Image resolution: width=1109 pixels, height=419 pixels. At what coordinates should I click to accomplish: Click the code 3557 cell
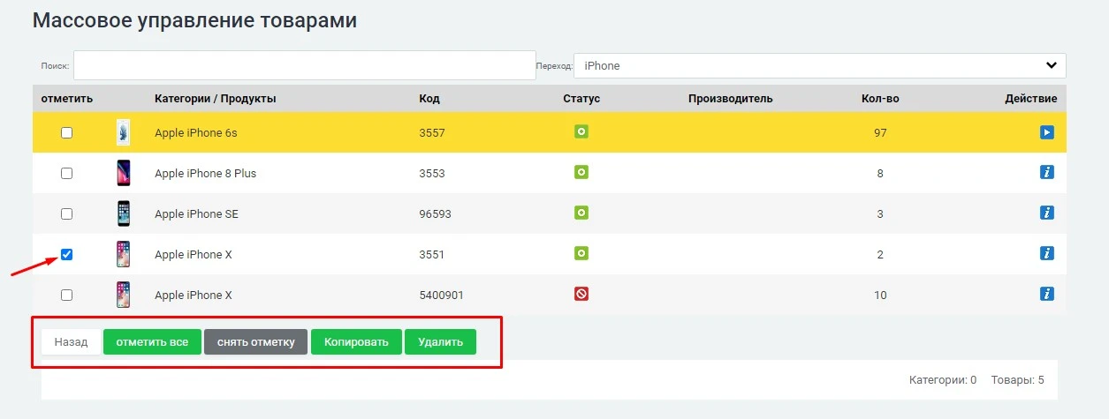432,132
